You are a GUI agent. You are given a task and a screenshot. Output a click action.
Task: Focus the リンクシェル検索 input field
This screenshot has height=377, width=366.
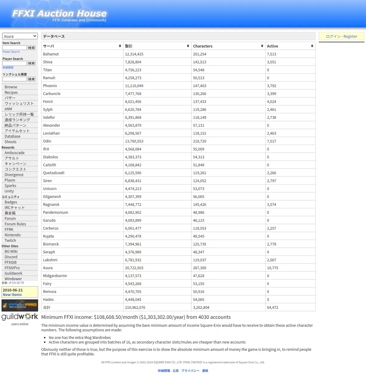15,79
